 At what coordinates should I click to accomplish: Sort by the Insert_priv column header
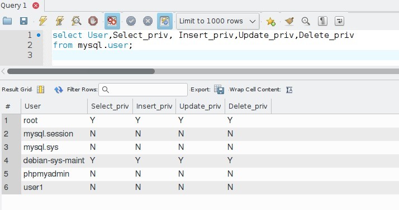(154, 106)
